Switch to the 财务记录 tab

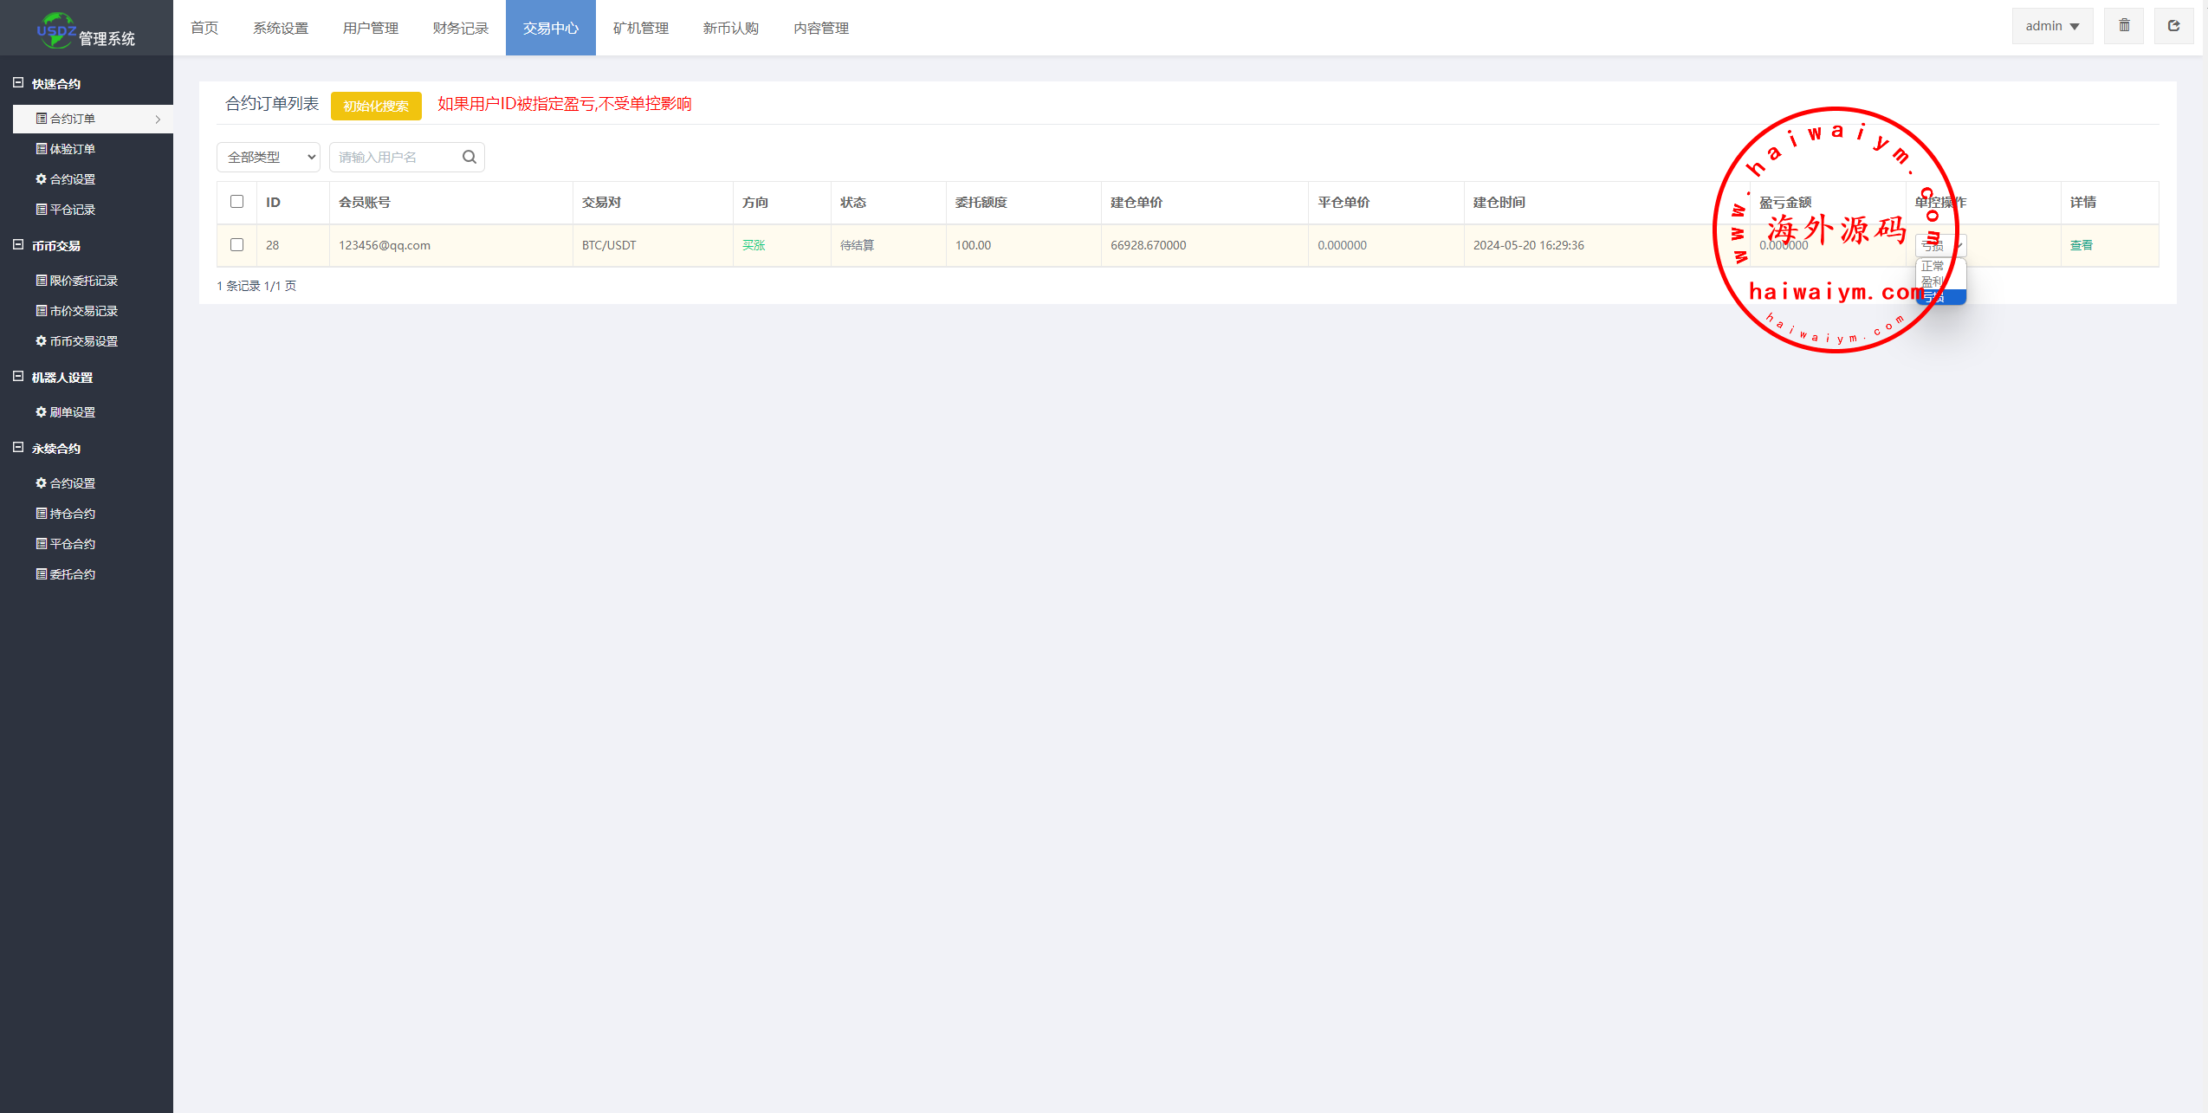(460, 28)
